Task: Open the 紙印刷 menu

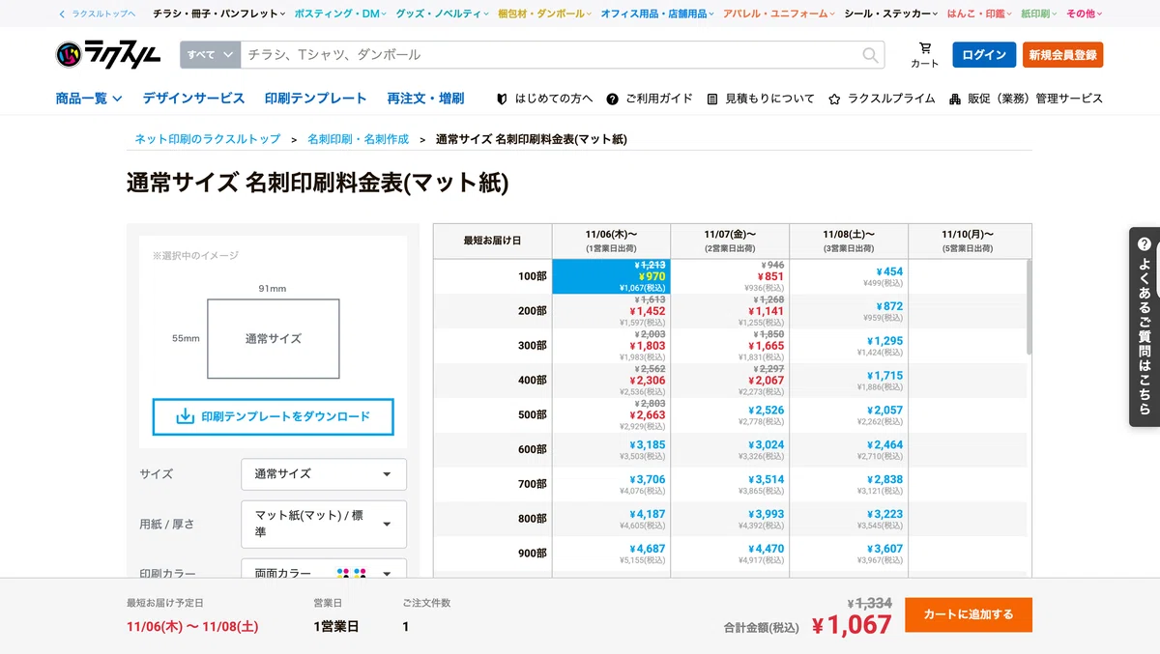Action: 1039,14
